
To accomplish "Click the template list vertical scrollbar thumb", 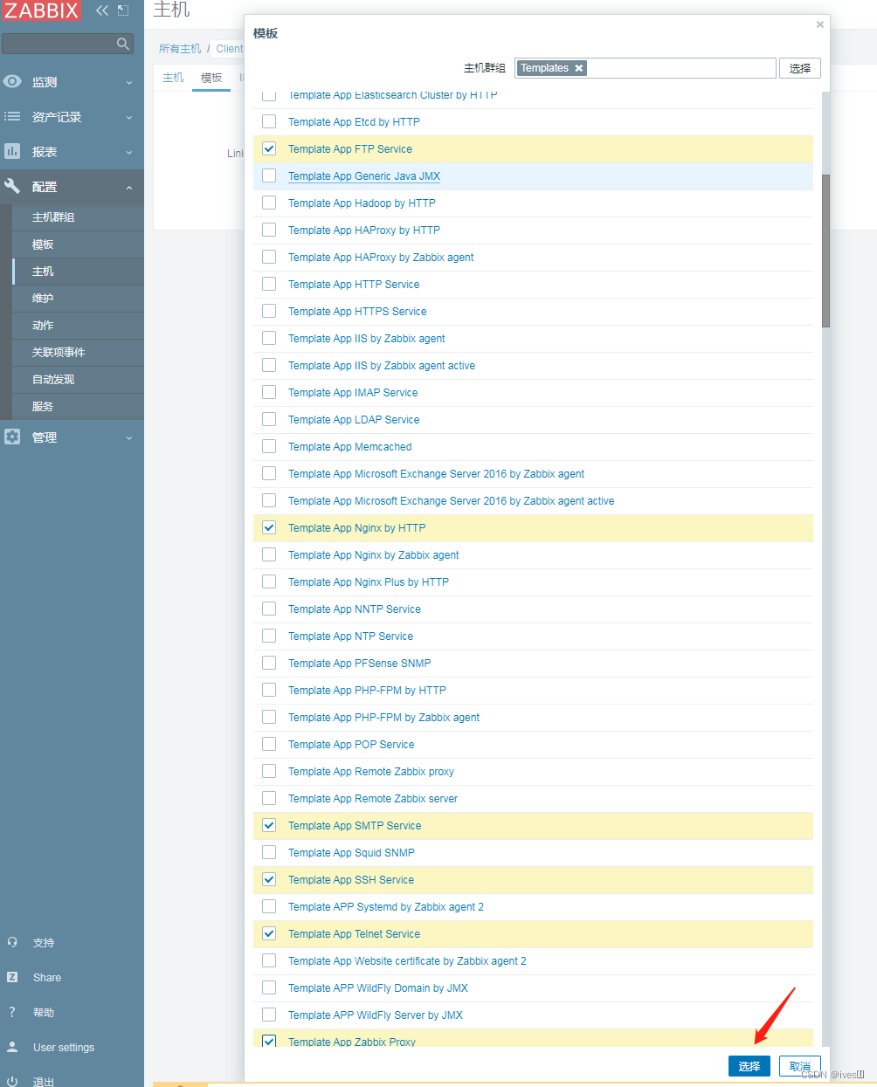I will 825,251.
